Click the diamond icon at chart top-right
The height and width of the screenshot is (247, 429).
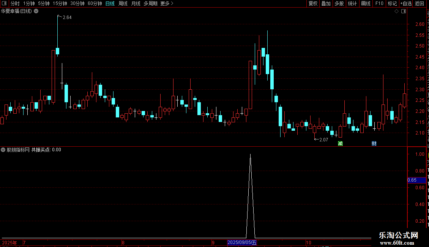click(x=396, y=11)
